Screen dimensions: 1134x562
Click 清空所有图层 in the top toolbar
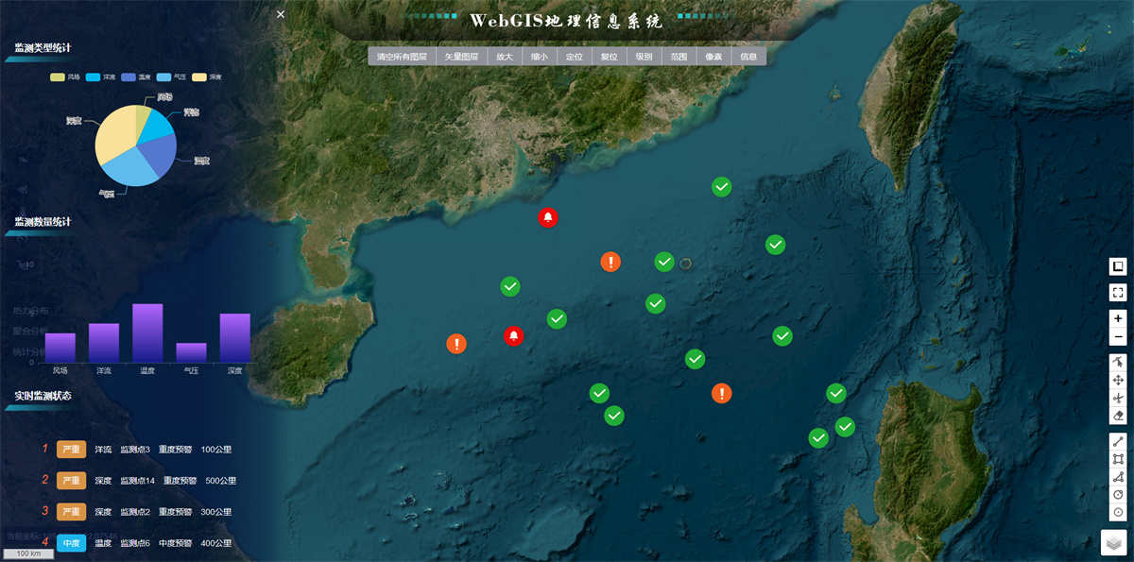coord(402,57)
